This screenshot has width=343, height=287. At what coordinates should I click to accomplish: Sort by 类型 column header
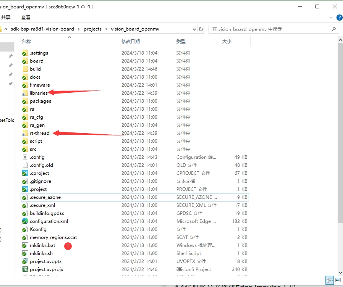coord(181,41)
